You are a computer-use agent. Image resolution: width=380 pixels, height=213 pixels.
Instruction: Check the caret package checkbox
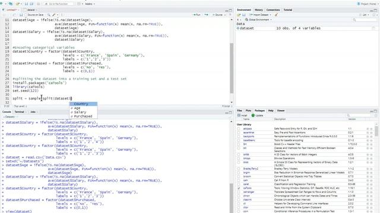pyautogui.click(x=239, y=184)
